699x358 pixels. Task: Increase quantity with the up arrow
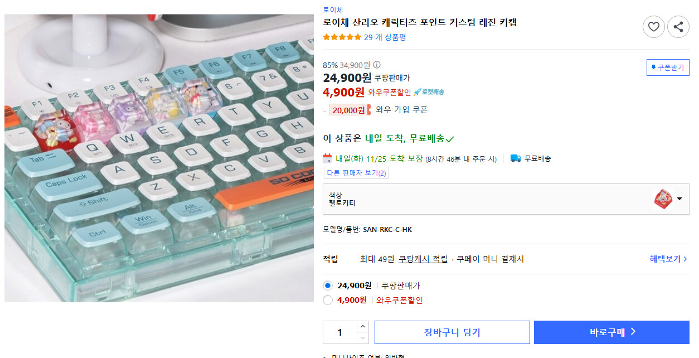363,327
